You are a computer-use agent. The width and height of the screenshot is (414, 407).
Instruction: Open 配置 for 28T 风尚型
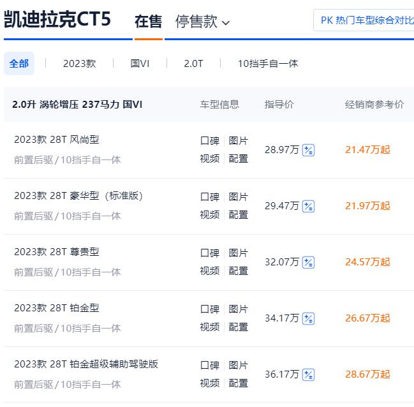(238, 159)
